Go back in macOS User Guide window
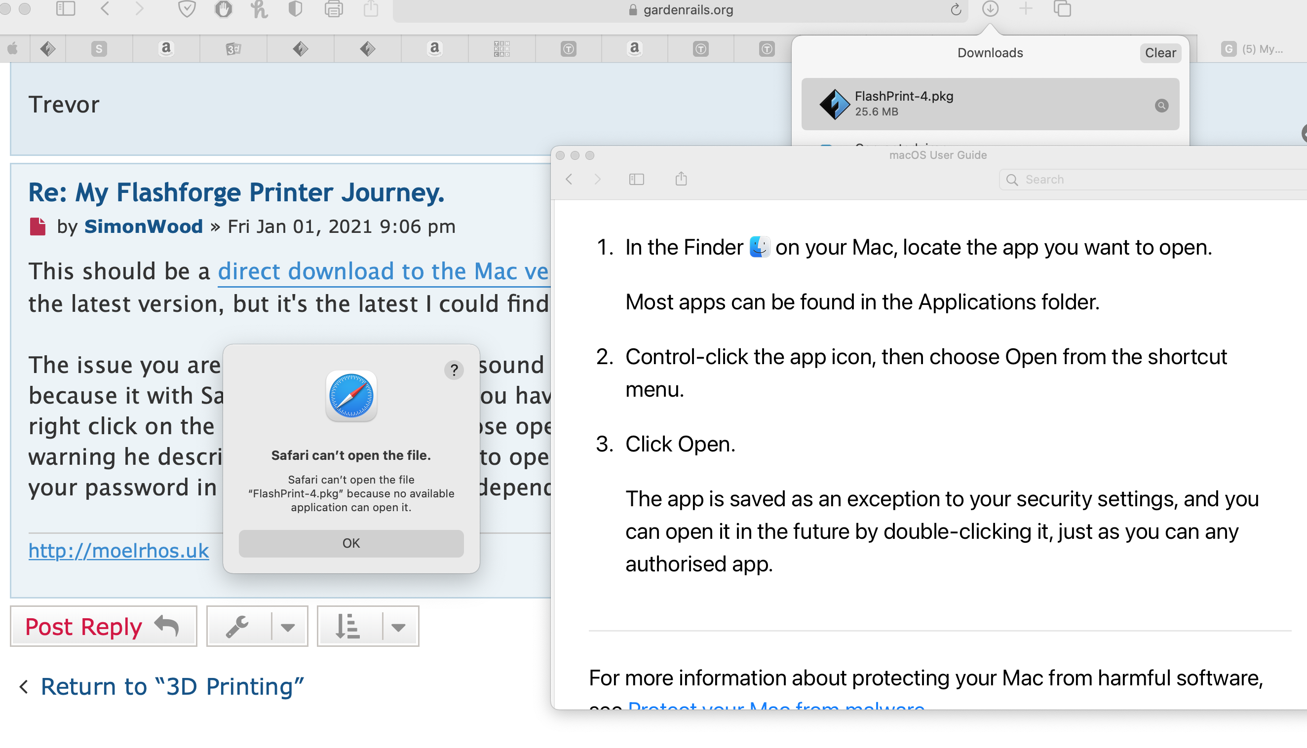The height and width of the screenshot is (748, 1307). [569, 179]
